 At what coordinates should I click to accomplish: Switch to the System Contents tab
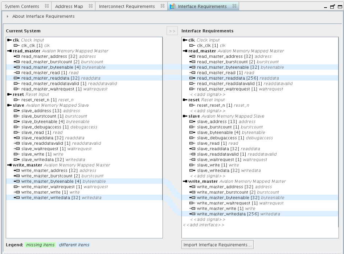22,7
